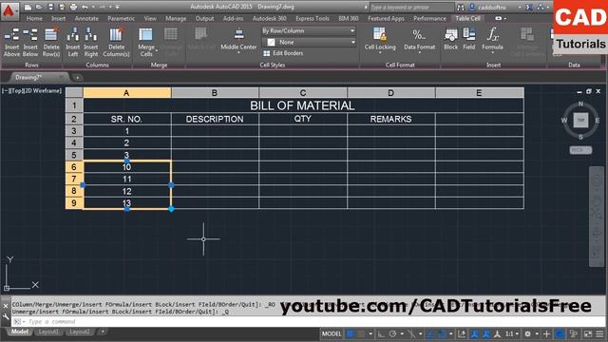This screenshot has width=608, height=342.
Task: Click the search keyword input field
Action: pos(411,8)
